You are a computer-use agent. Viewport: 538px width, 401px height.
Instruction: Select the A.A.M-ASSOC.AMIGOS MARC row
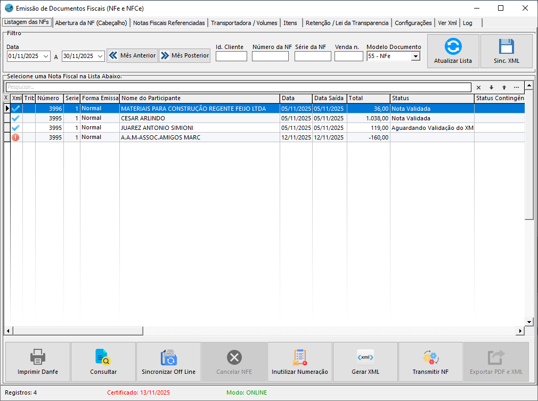pyautogui.click(x=199, y=137)
